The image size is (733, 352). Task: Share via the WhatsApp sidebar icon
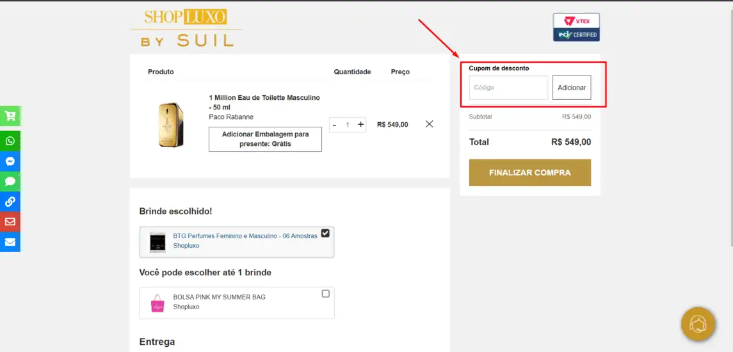[x=10, y=141]
